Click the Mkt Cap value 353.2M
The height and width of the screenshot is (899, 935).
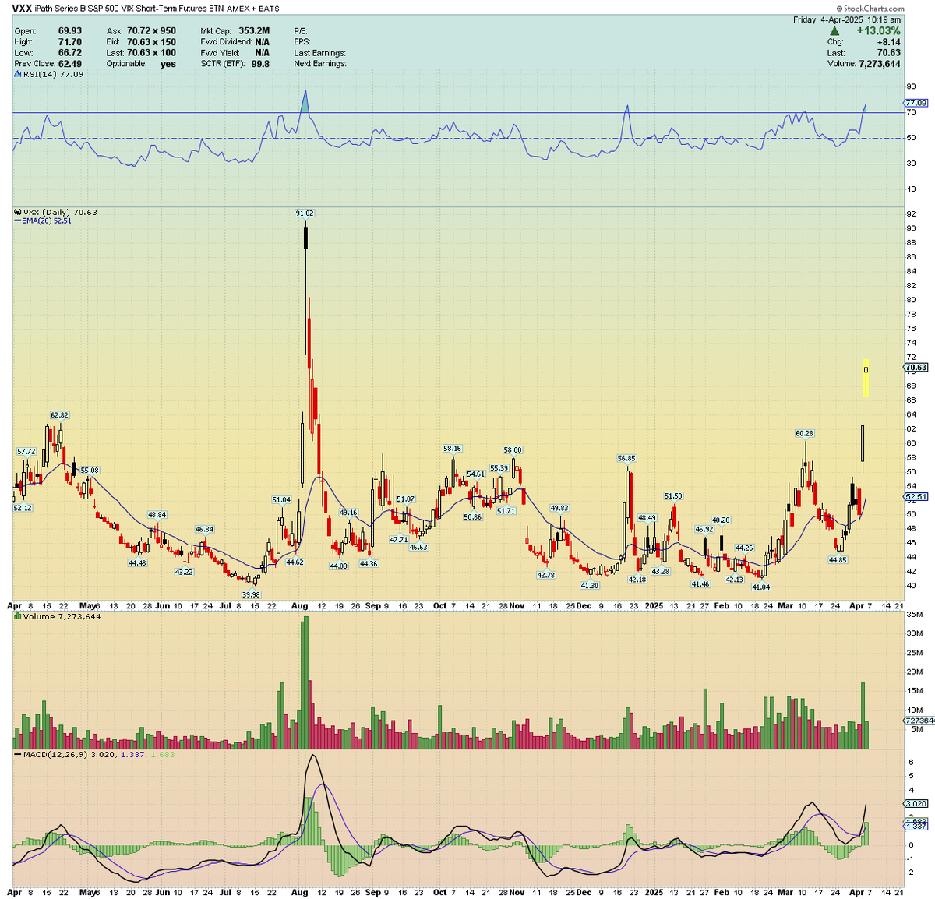point(254,31)
